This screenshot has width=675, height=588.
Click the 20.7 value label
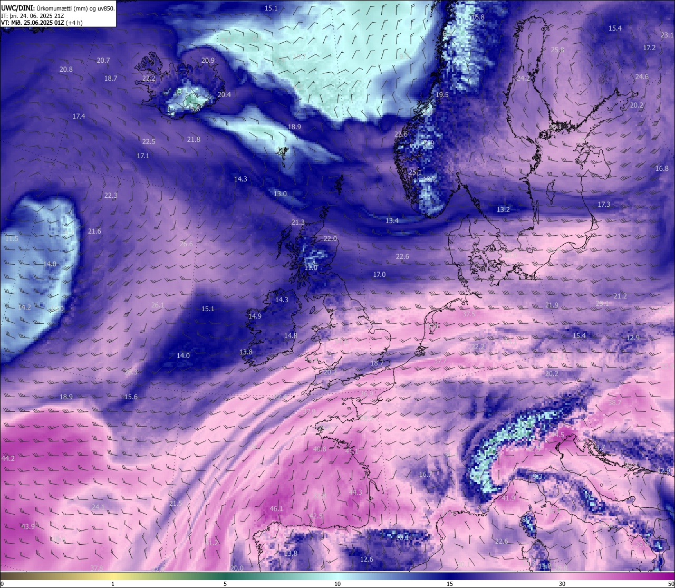click(103, 61)
